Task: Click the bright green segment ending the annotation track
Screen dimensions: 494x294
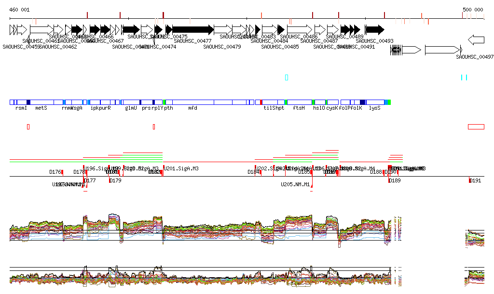Action: coord(389,102)
